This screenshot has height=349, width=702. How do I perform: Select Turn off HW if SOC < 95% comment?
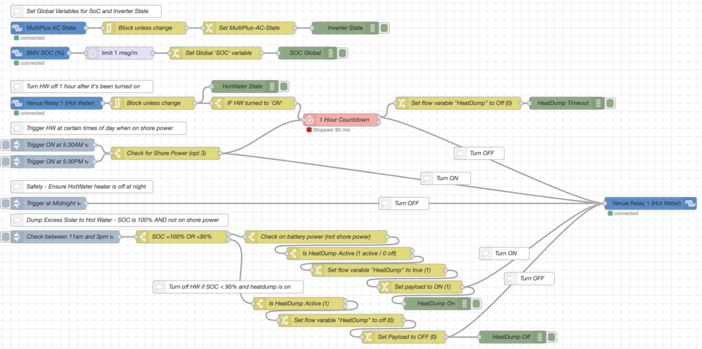[x=228, y=287]
